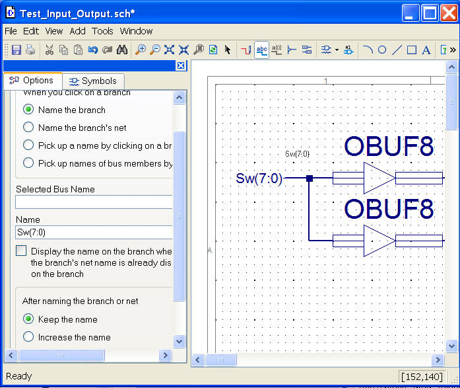The image size is (460, 388).
Task: Select the Add Circle drawing tool
Action: (x=382, y=50)
